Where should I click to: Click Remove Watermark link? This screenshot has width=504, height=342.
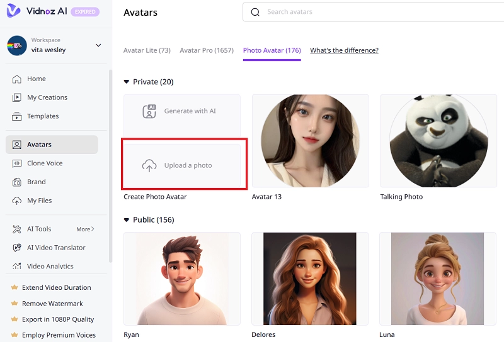pyautogui.click(x=52, y=304)
